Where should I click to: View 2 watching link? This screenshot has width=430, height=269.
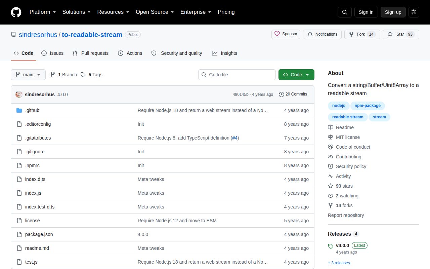(x=343, y=196)
